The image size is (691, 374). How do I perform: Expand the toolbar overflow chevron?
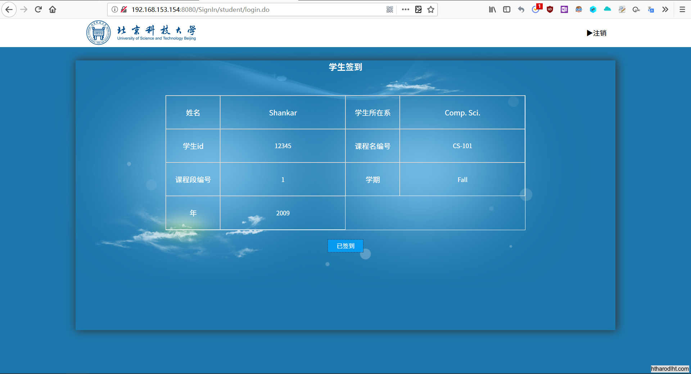(x=665, y=10)
